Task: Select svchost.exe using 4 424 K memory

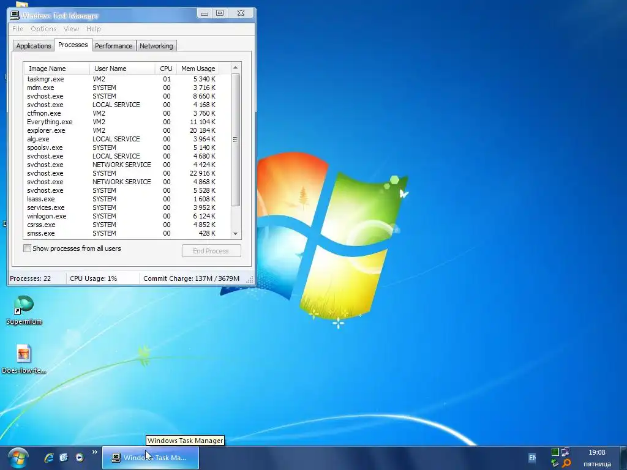Action: pos(121,165)
